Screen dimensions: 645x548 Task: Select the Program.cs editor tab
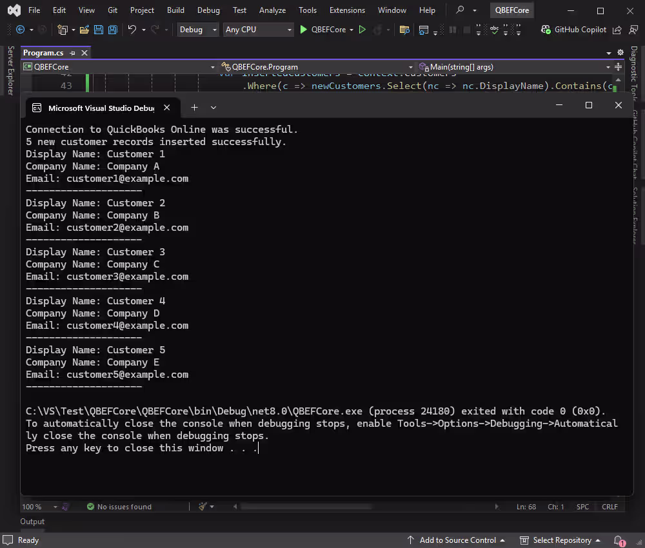(43, 53)
